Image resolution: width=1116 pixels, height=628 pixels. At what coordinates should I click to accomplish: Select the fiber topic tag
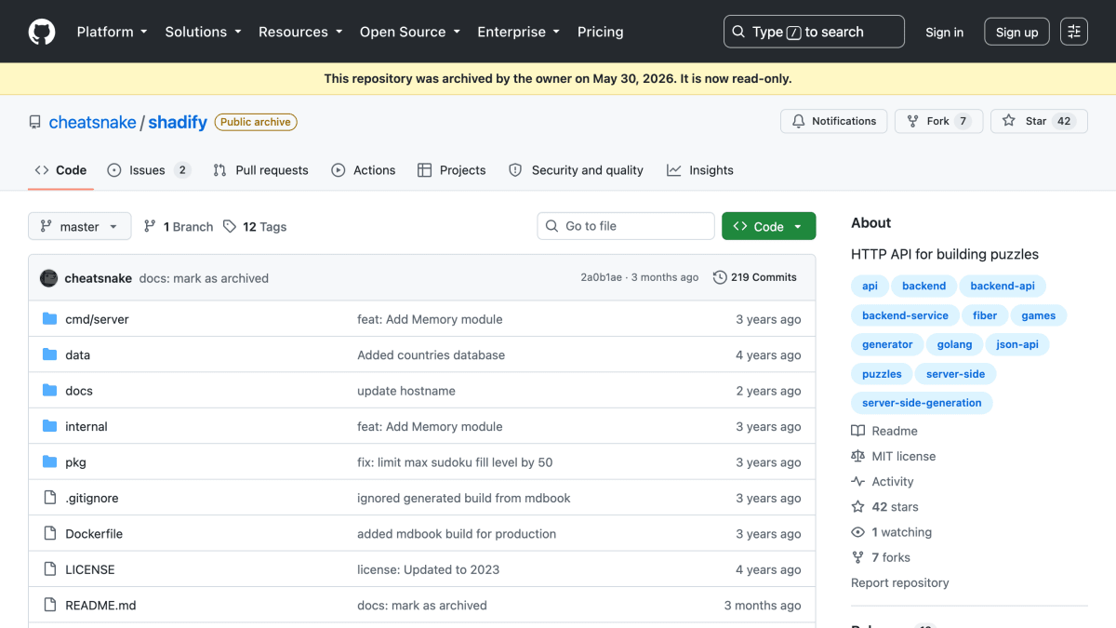pos(985,315)
